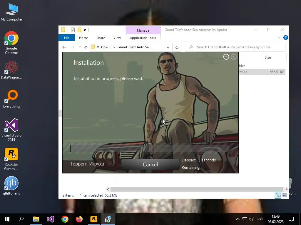The height and width of the screenshot is (225, 301).
Task: Open File Explorer from the taskbar
Action: [x=36, y=219]
